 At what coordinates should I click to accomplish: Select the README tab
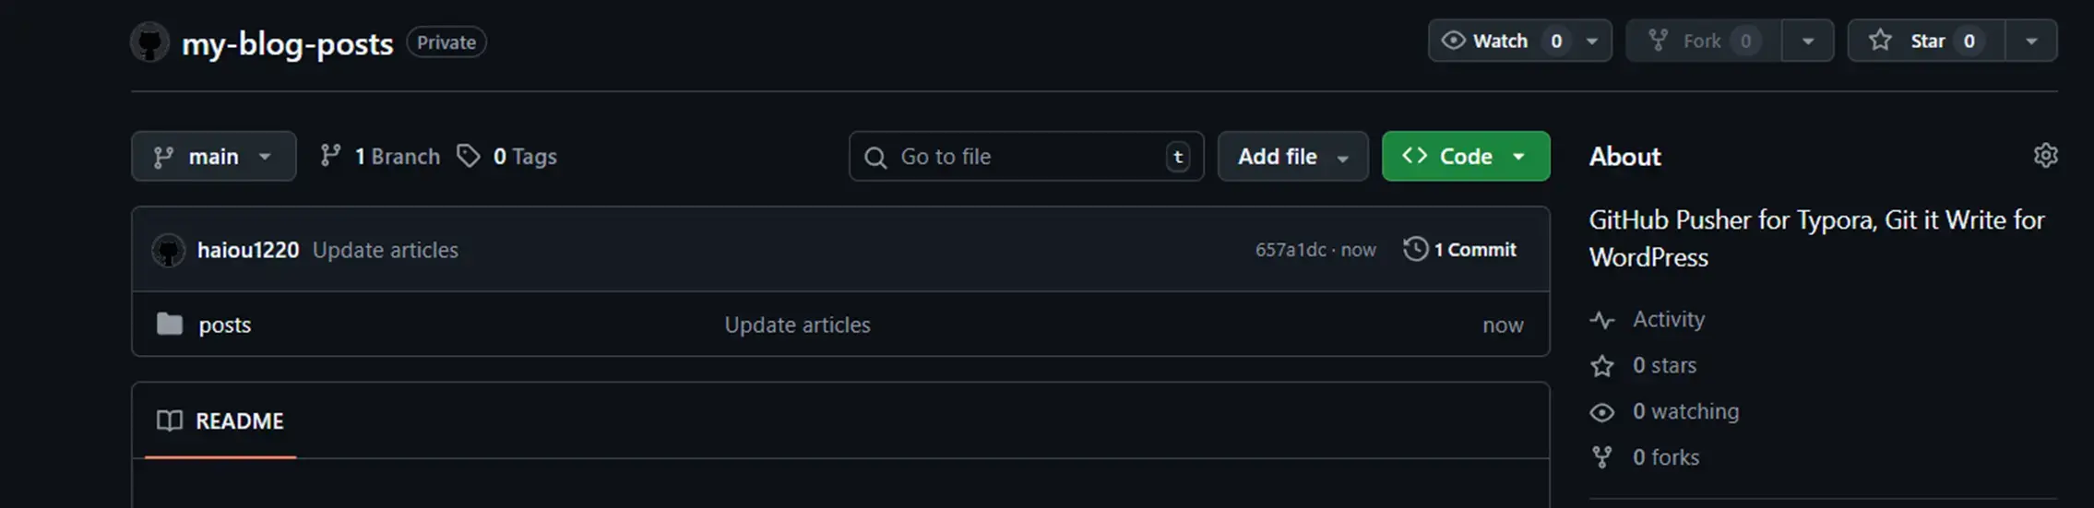coord(221,421)
